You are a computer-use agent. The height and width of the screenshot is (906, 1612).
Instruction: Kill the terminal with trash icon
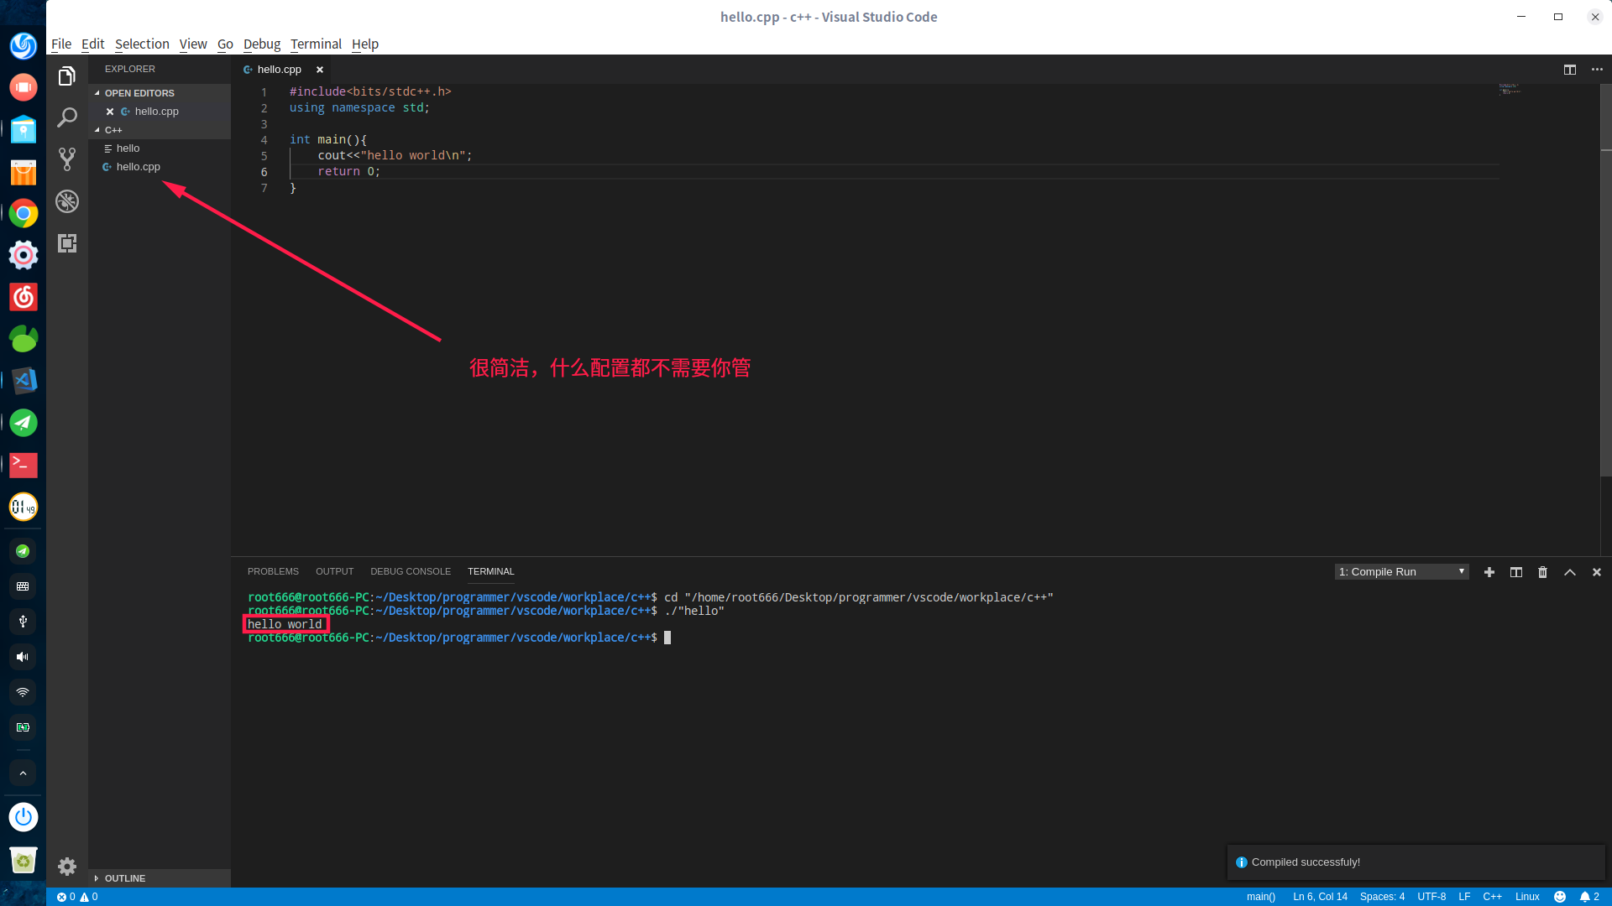point(1542,572)
